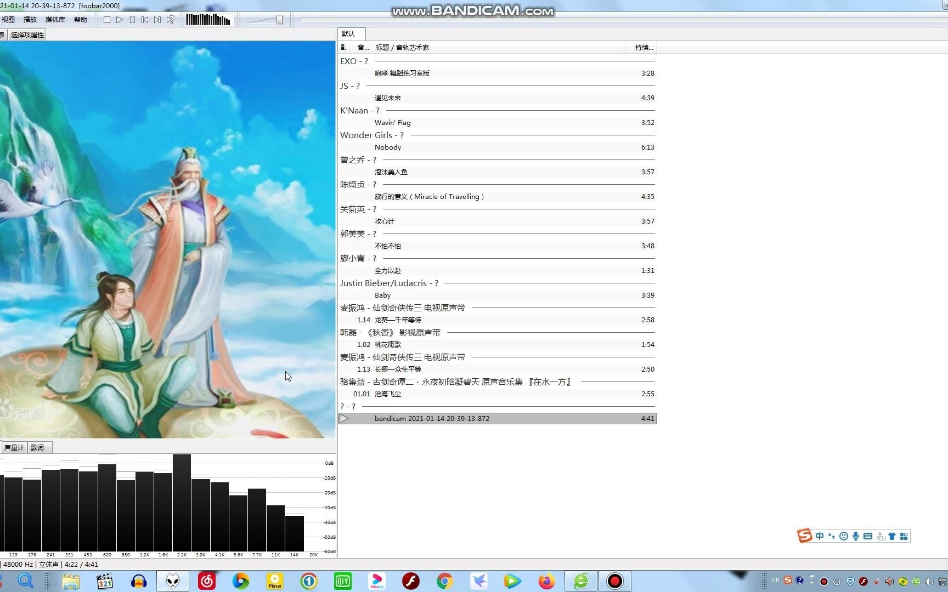
Task: Play a random track
Action: click(171, 20)
